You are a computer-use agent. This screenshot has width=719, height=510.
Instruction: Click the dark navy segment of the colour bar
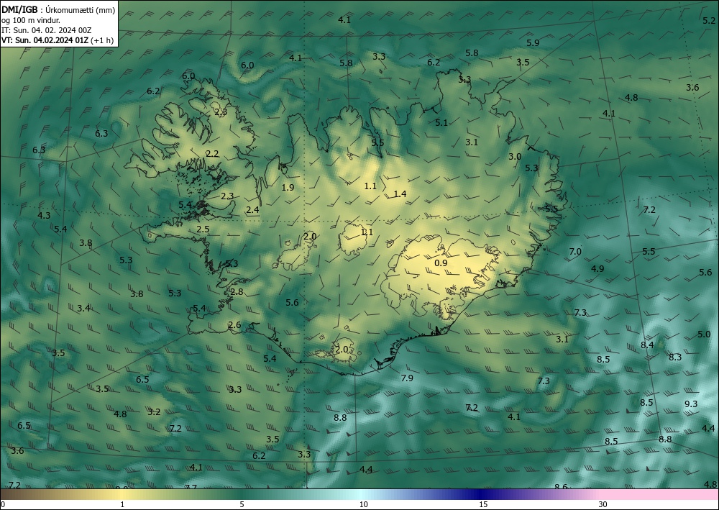tap(479, 494)
